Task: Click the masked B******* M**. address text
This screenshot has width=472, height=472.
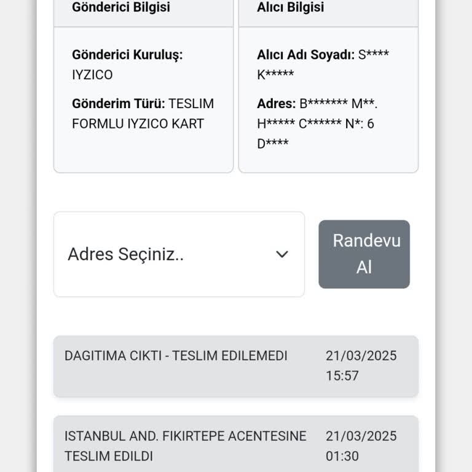Action: click(339, 104)
